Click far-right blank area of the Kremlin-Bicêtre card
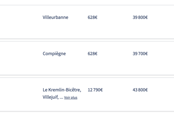This screenshot has height=116, width=174. [x=164, y=94]
